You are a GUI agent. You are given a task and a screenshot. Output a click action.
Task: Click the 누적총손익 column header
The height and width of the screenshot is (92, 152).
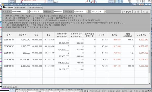click(x=141, y=35)
